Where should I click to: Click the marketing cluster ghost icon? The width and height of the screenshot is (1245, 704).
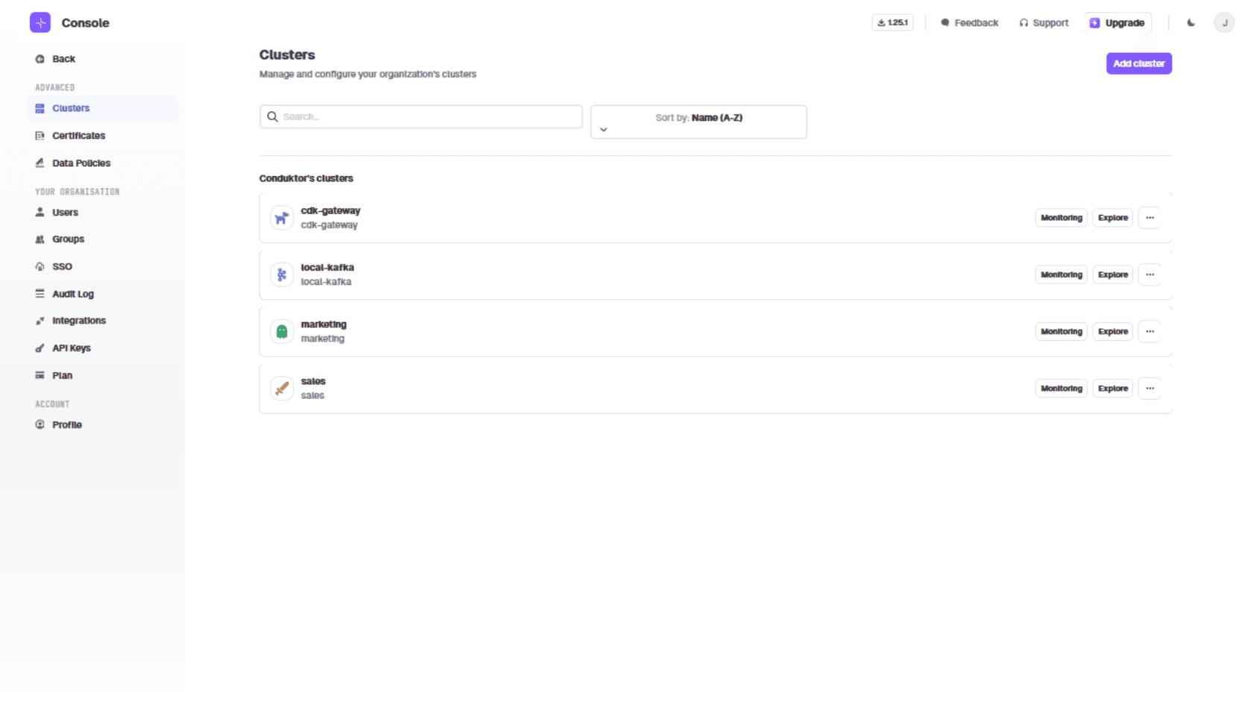pyautogui.click(x=282, y=331)
